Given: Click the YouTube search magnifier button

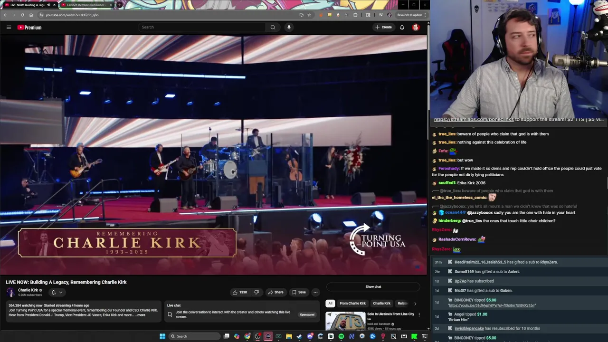Looking at the screenshot, I should [273, 27].
